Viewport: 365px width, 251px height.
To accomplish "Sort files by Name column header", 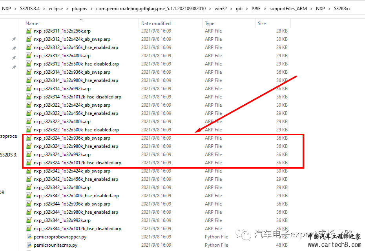I will 32,24.
